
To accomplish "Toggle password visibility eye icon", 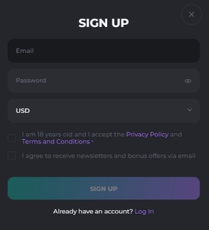I will [188, 81].
